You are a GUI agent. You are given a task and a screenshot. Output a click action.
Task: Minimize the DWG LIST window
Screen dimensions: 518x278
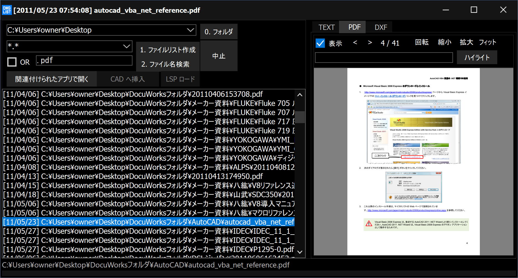coord(446,10)
